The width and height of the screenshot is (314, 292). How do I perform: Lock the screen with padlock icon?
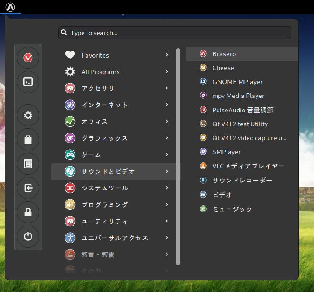coord(28,212)
